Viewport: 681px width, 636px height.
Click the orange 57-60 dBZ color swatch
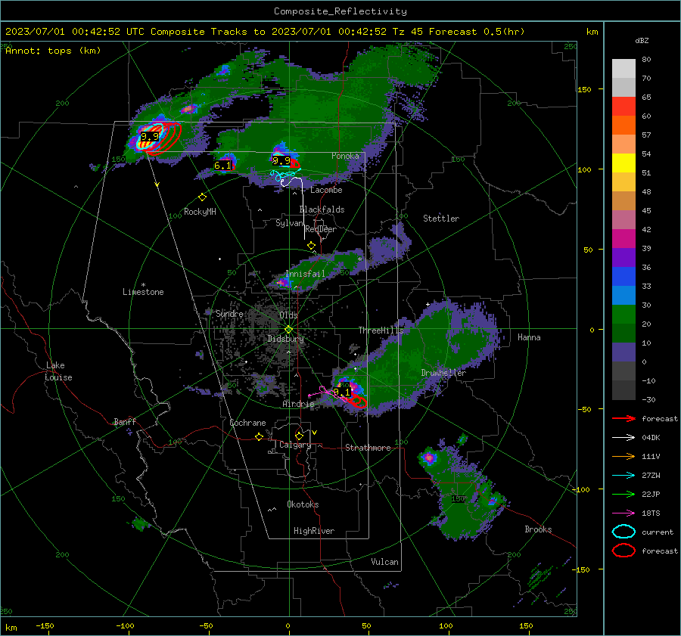[x=623, y=126]
